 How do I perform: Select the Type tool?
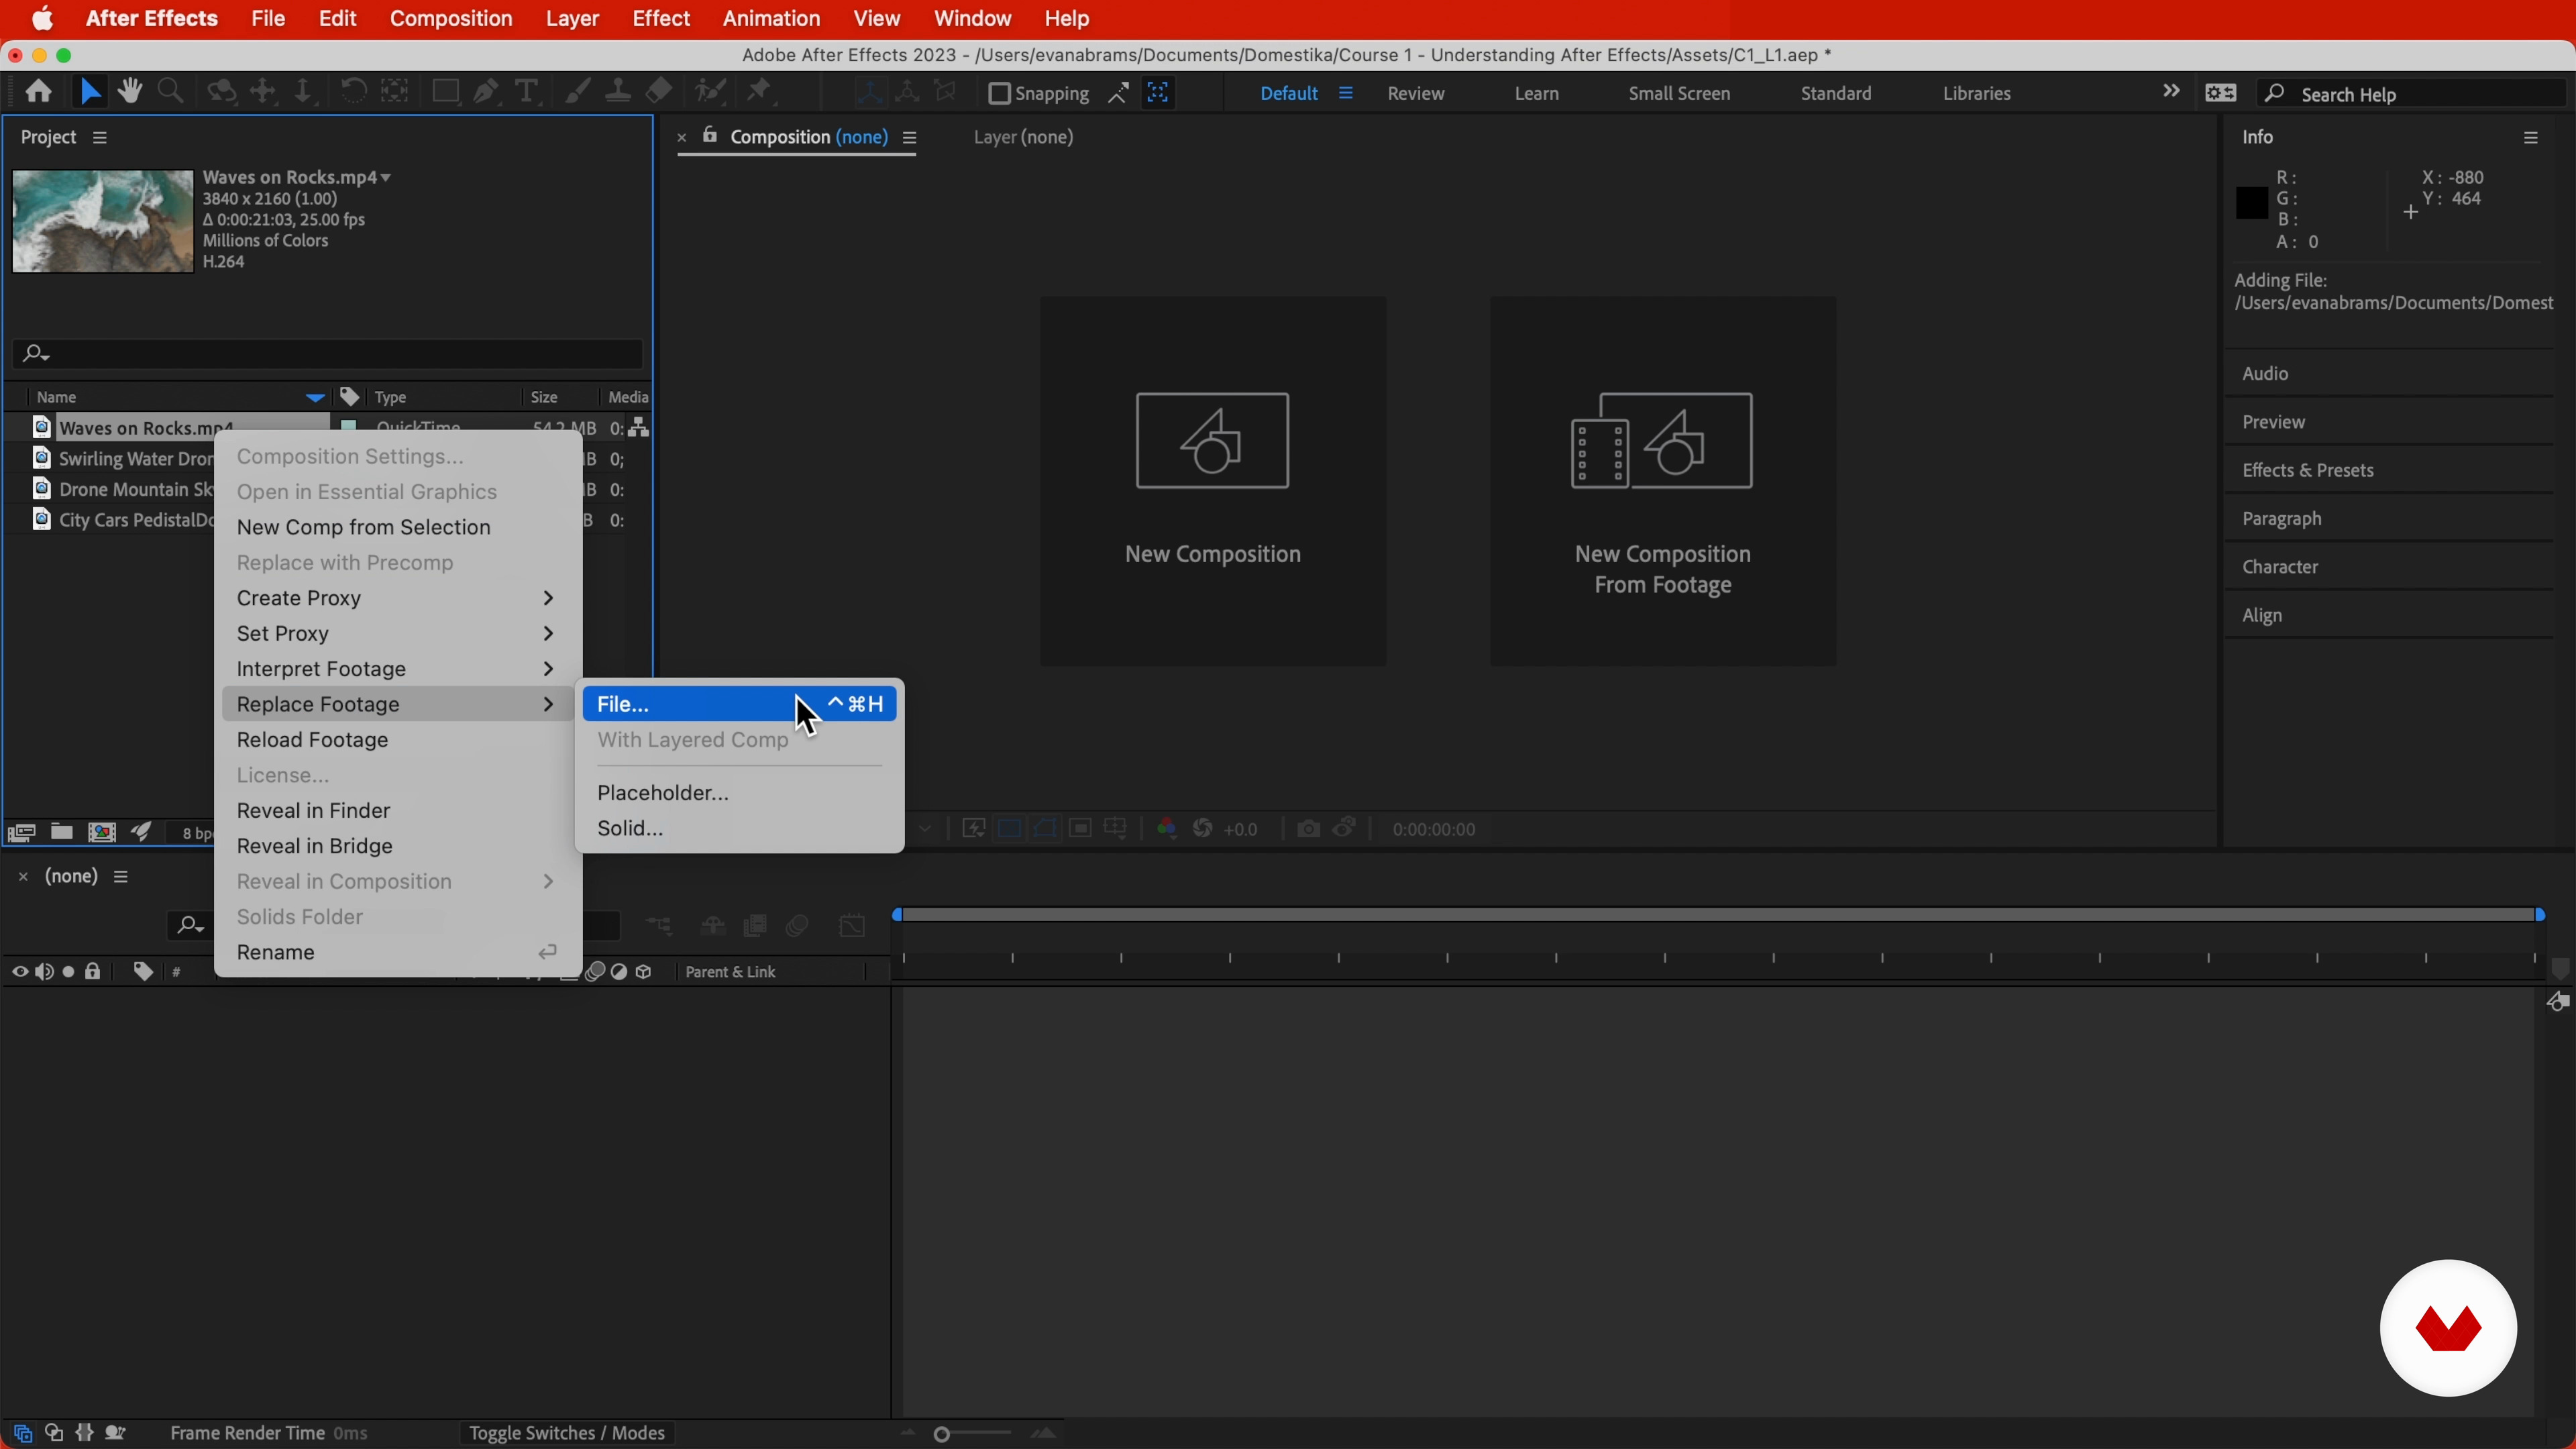(526, 92)
